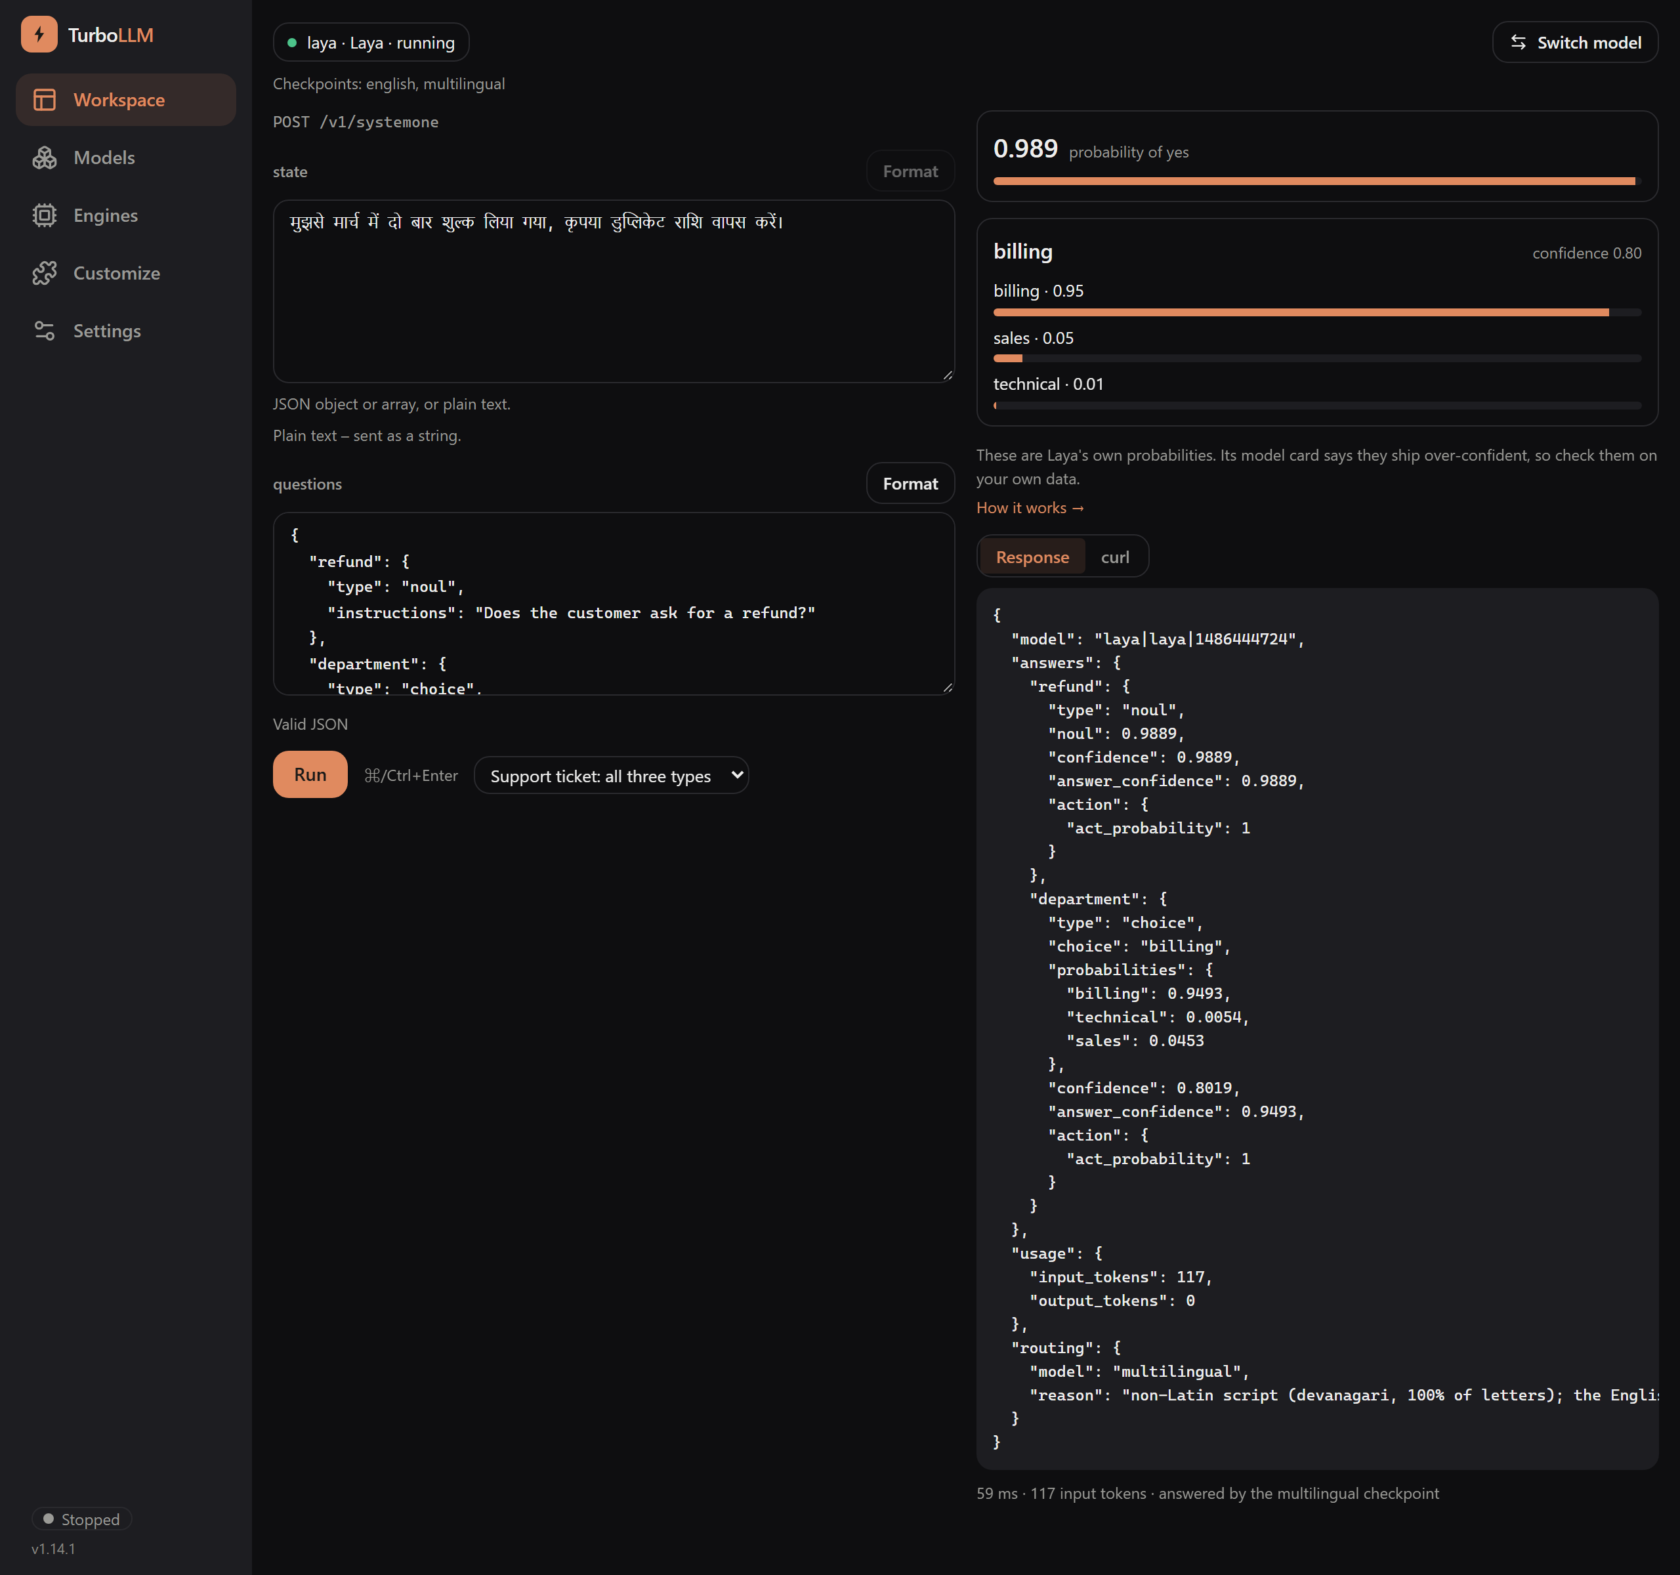
Task: Click the "Plain text – sent as a string." hint
Action: (367, 435)
